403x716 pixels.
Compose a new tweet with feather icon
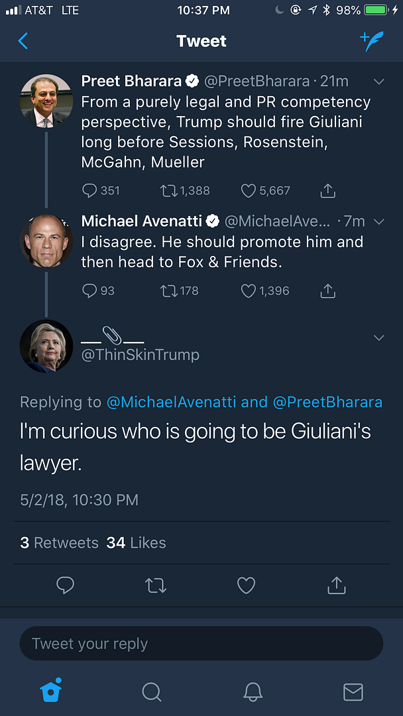[x=372, y=41]
